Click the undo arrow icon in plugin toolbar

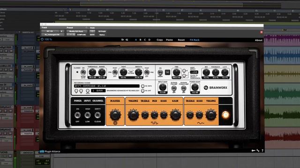point(122,40)
